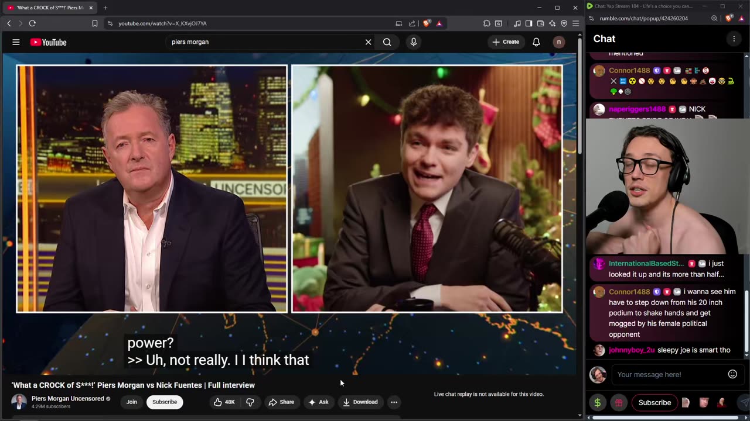The image size is (750, 421).
Task: Open the chat emoji picker smiley
Action: point(732,374)
